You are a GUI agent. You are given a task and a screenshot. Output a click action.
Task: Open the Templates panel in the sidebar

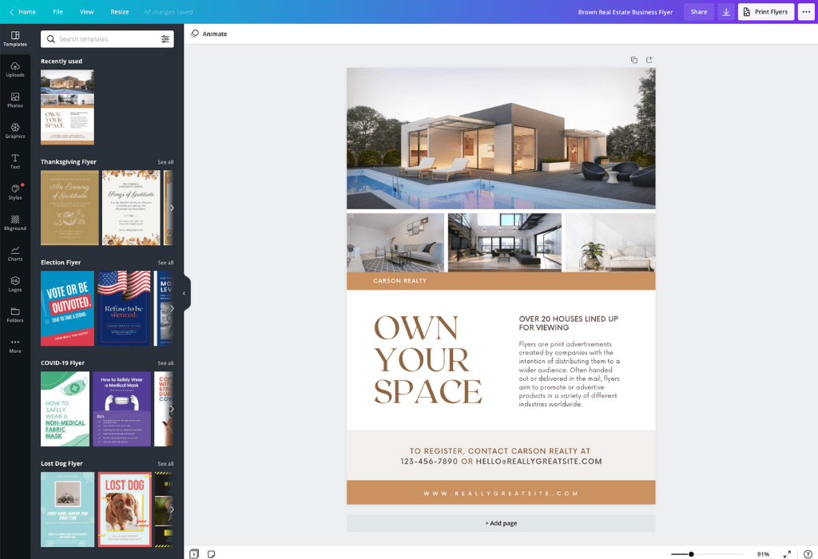pyautogui.click(x=15, y=38)
